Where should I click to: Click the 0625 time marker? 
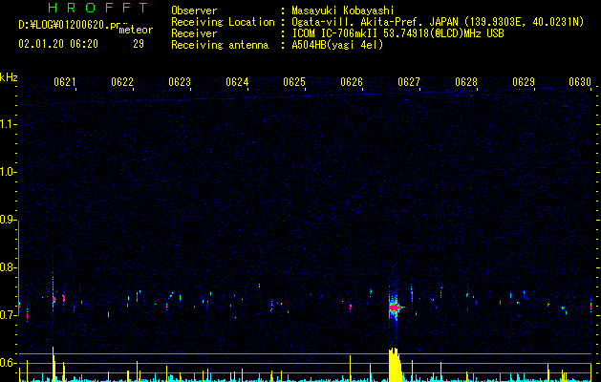[294, 82]
